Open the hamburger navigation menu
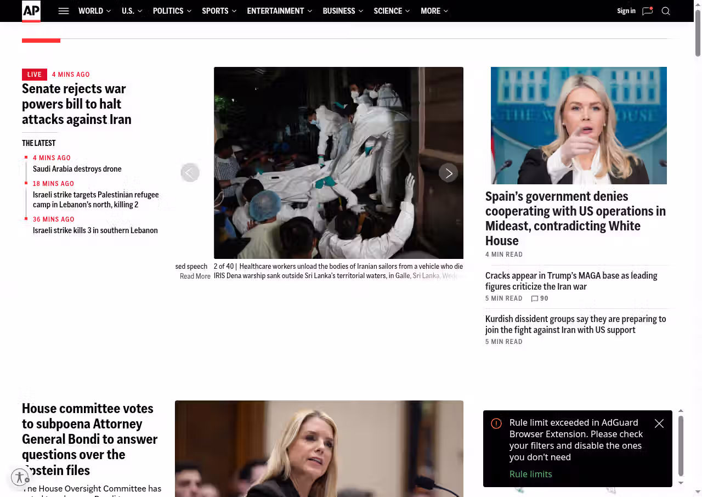 64,11
